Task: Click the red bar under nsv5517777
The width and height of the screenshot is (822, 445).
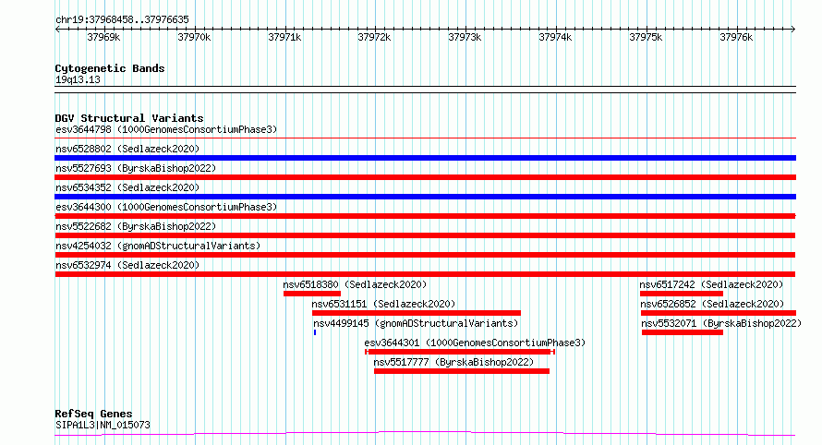Action: [x=462, y=371]
